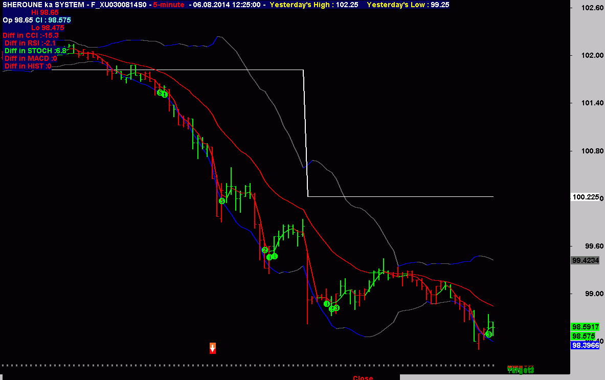
Task: Click the green Diff in STOCH readout
Action: 36,51
